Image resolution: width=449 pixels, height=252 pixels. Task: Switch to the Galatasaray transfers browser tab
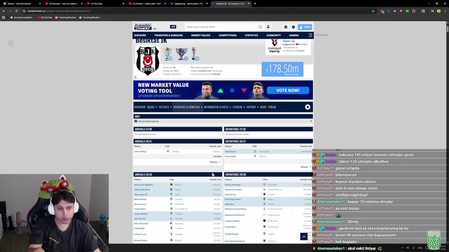189,3
